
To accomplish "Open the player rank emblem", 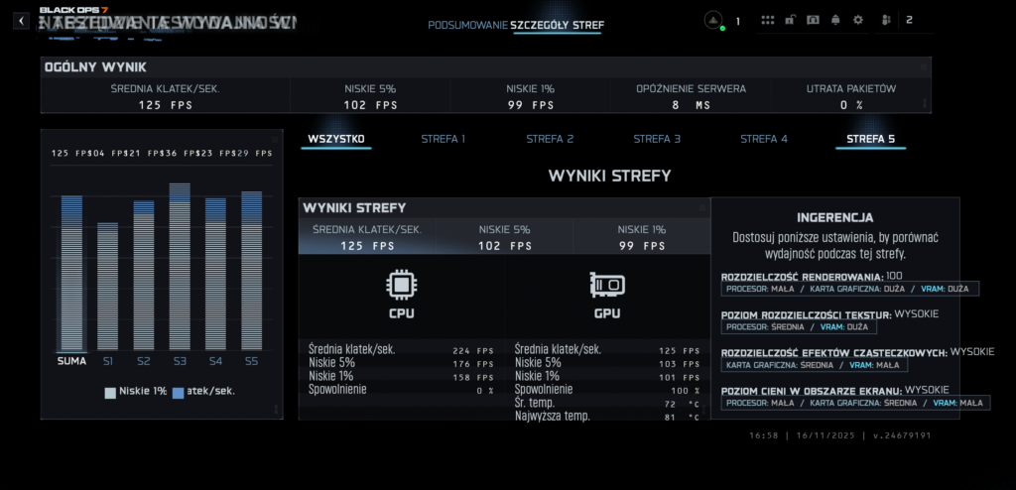I will (x=713, y=20).
